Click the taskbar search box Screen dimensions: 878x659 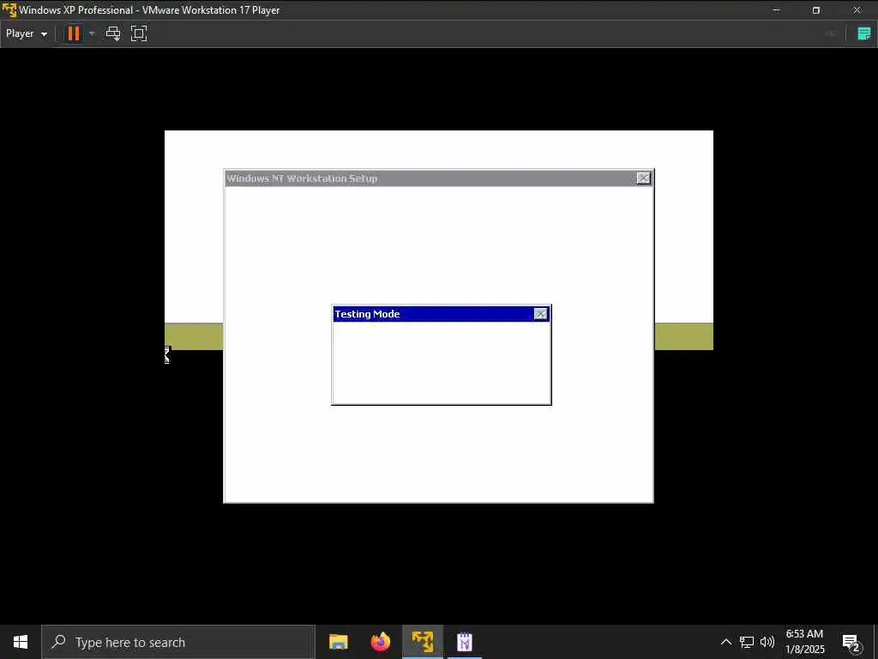coord(178,642)
